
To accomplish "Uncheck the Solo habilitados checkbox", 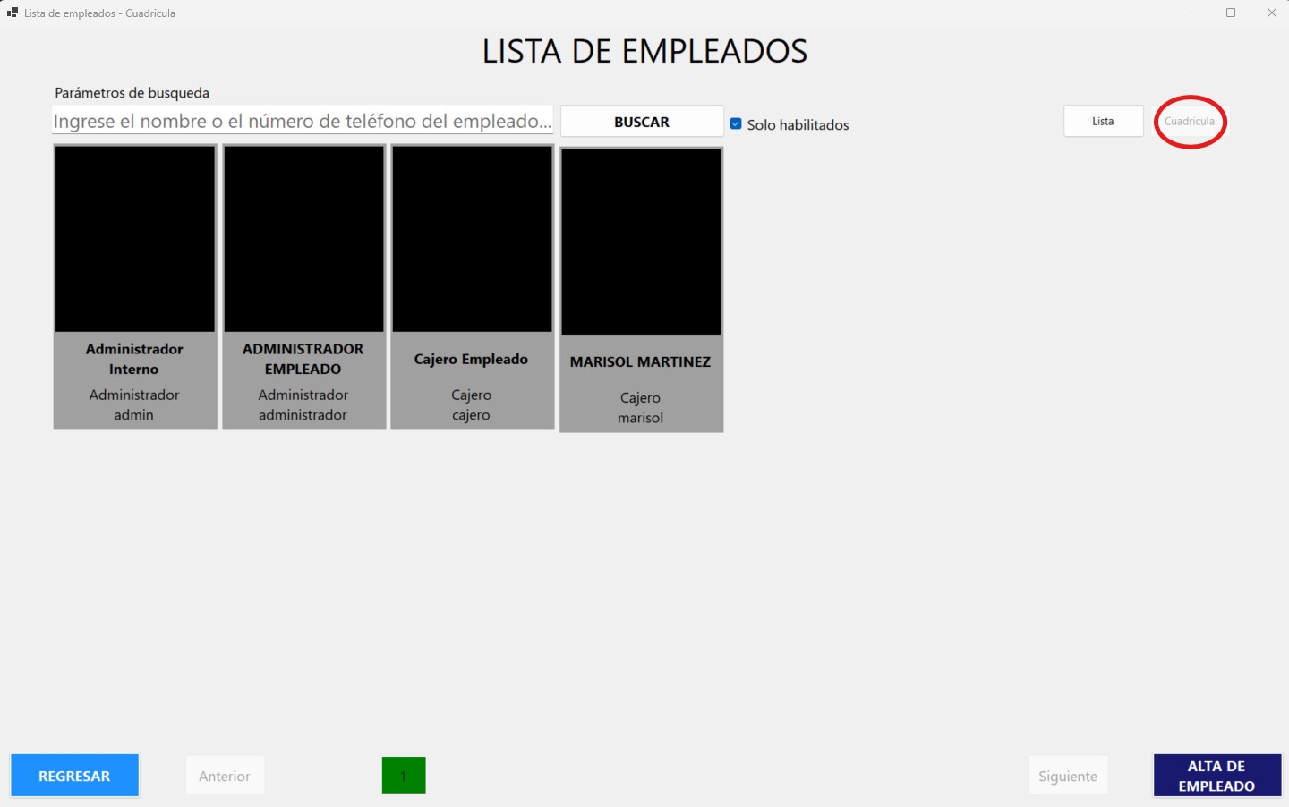I will pos(736,123).
